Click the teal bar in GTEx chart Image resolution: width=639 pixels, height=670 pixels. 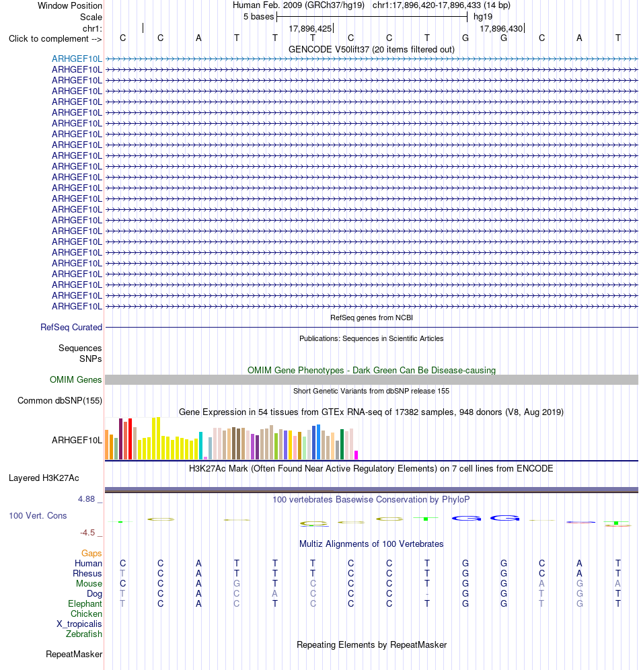tap(200, 446)
